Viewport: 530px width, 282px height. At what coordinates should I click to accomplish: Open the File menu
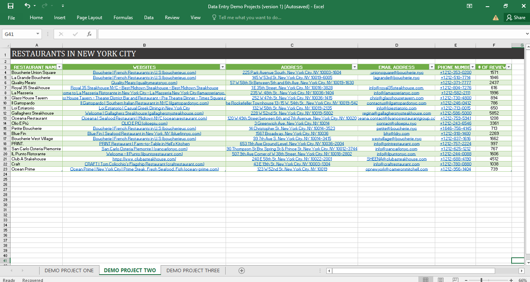11,18
